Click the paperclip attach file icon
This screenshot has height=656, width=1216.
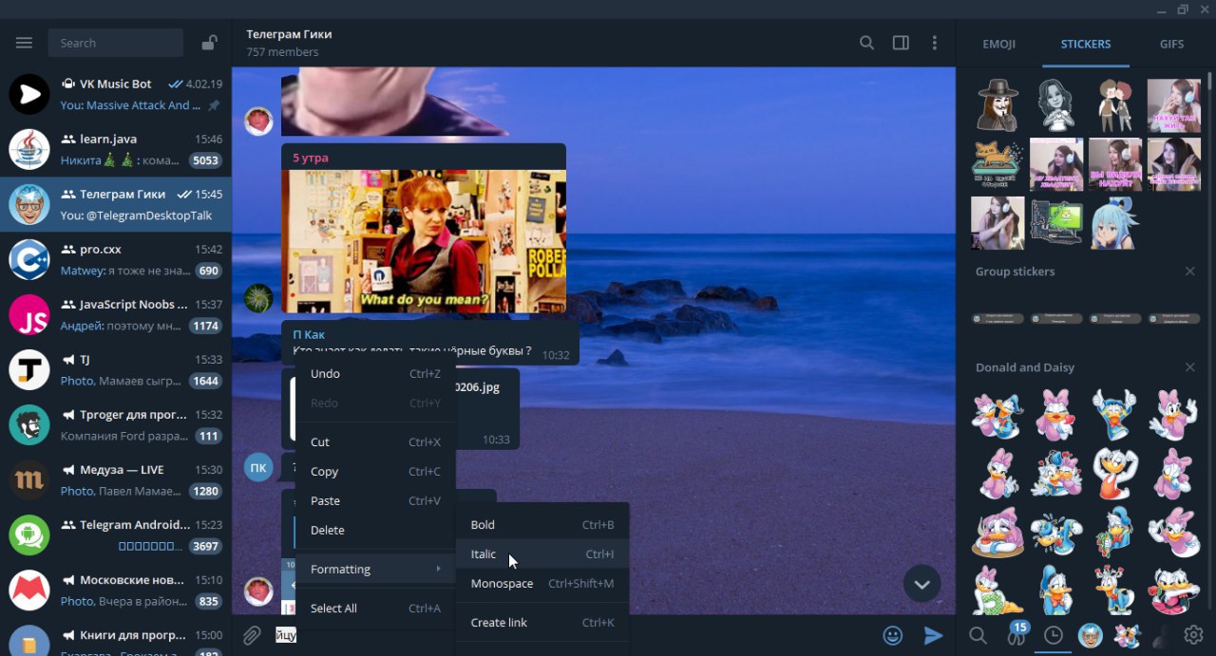pos(251,636)
